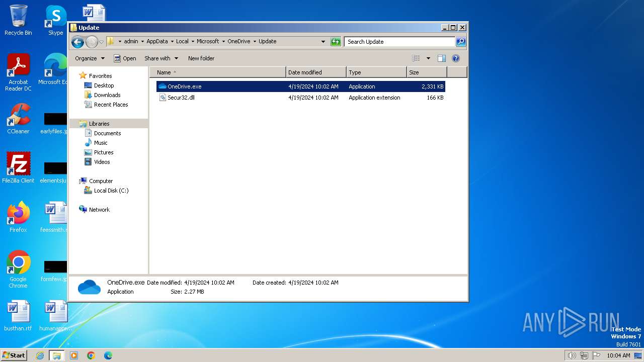The image size is (644, 362).
Task: Open the Organize menu
Action: pyautogui.click(x=90, y=58)
